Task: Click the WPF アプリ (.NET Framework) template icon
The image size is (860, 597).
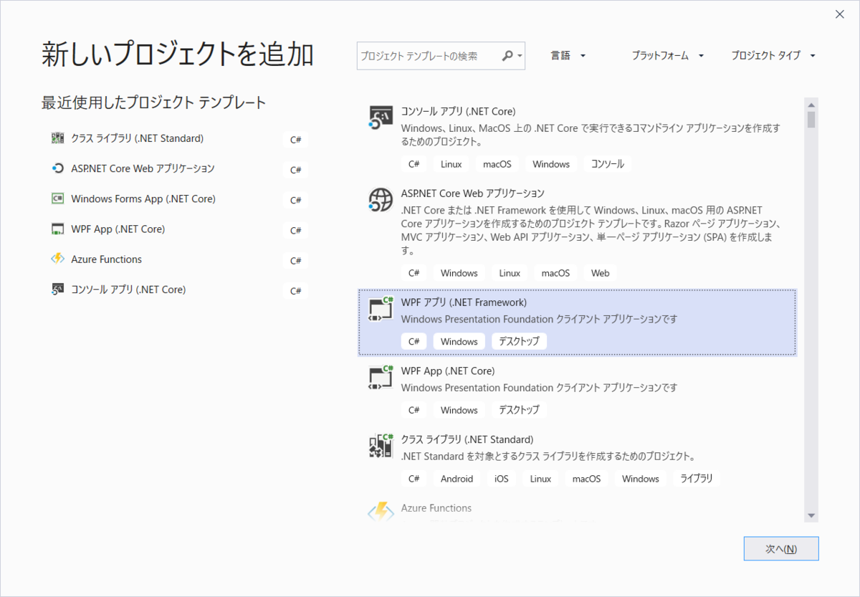Action: click(x=381, y=308)
